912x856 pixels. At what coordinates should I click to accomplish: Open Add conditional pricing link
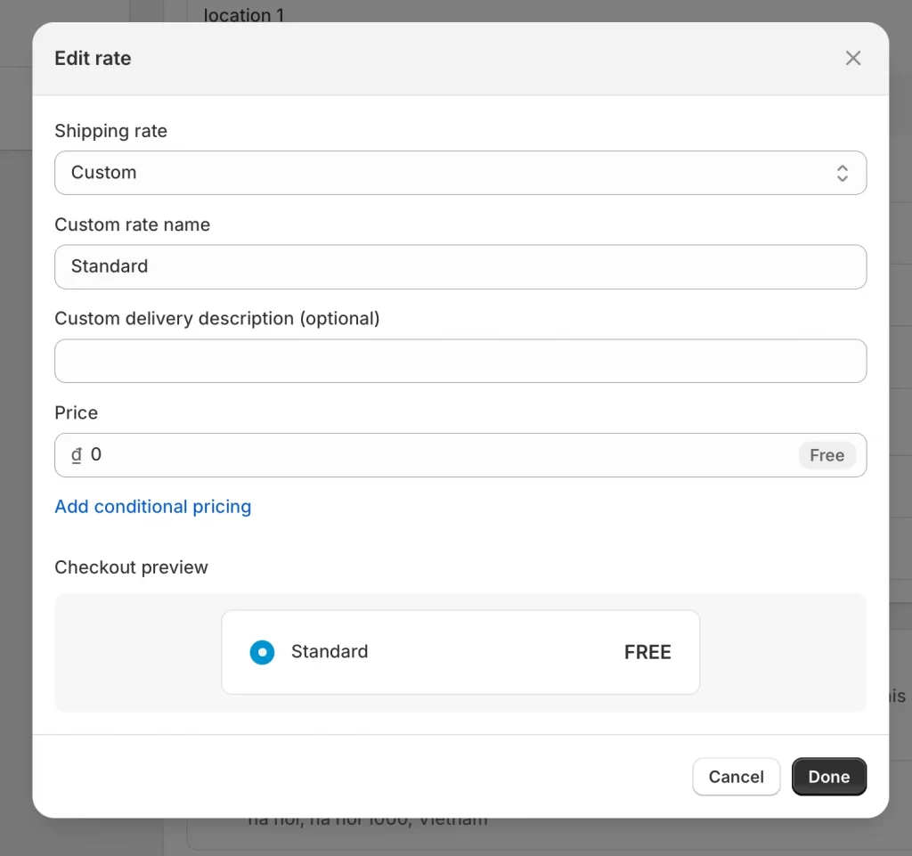click(152, 507)
